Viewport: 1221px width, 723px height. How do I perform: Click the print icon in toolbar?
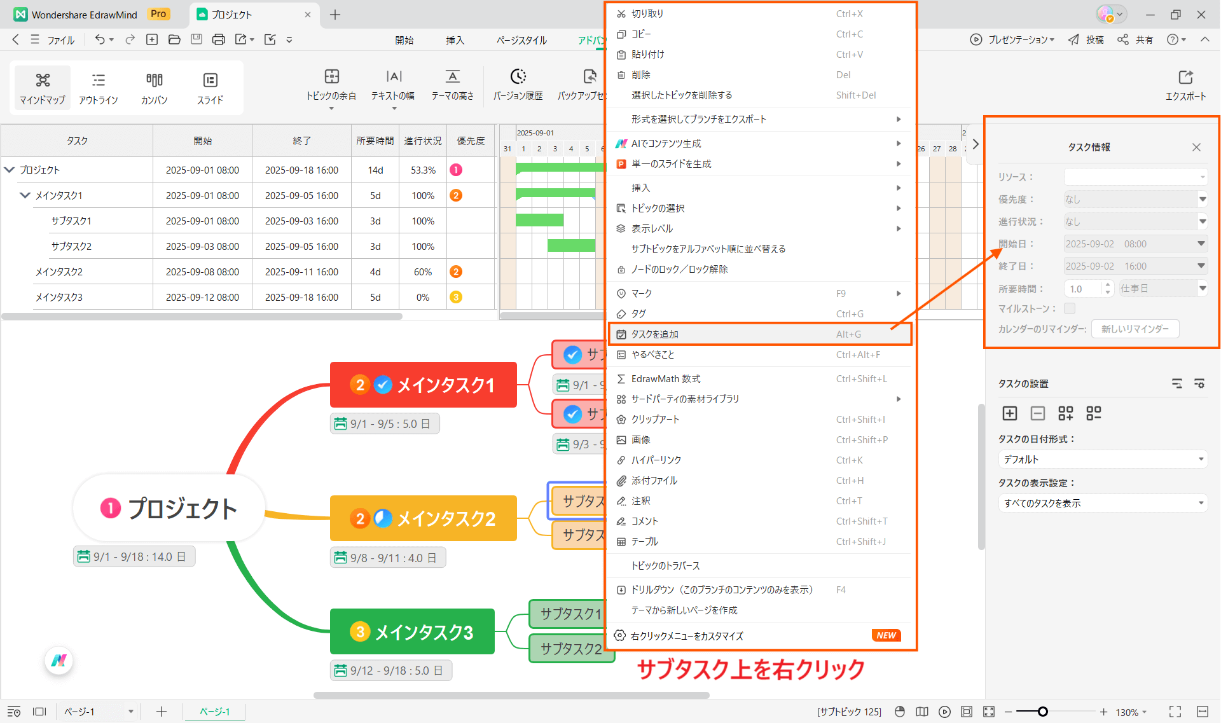tap(218, 39)
